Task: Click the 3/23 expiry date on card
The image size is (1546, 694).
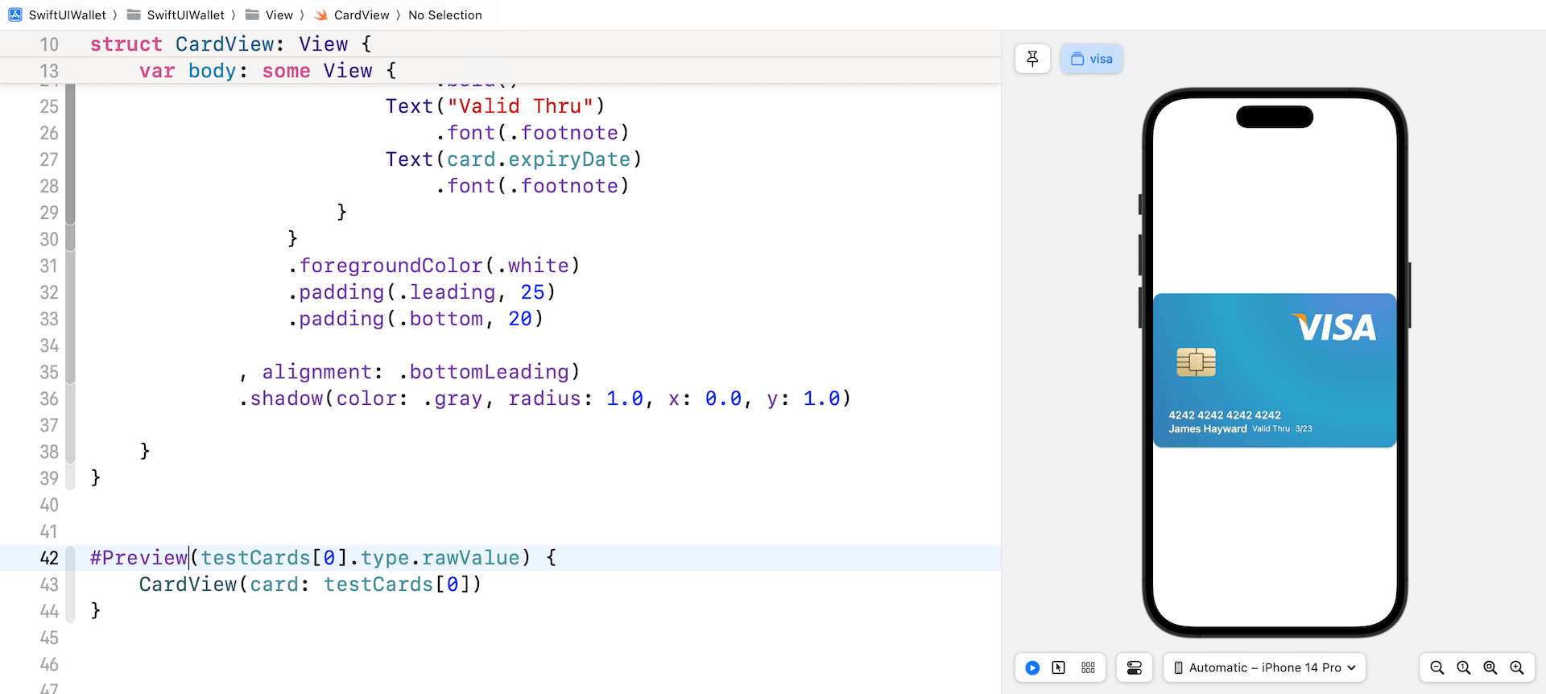Action: (x=1304, y=428)
